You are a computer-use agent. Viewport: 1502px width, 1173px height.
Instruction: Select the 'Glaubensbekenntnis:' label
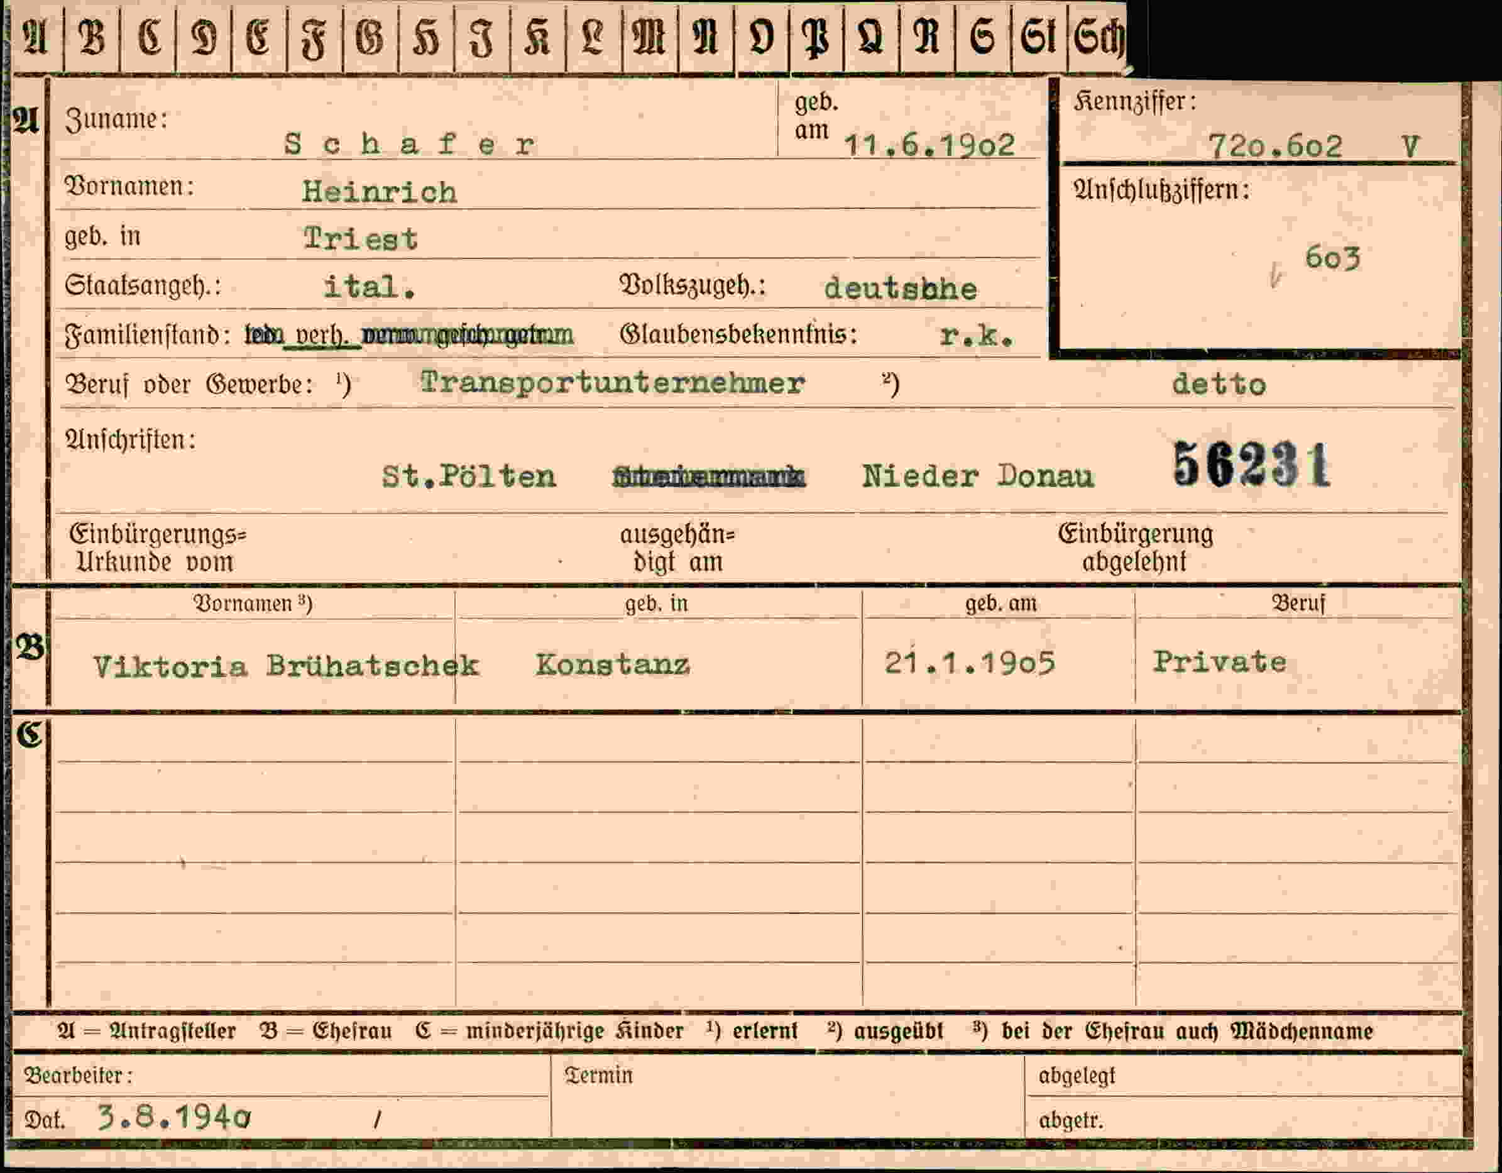click(738, 334)
